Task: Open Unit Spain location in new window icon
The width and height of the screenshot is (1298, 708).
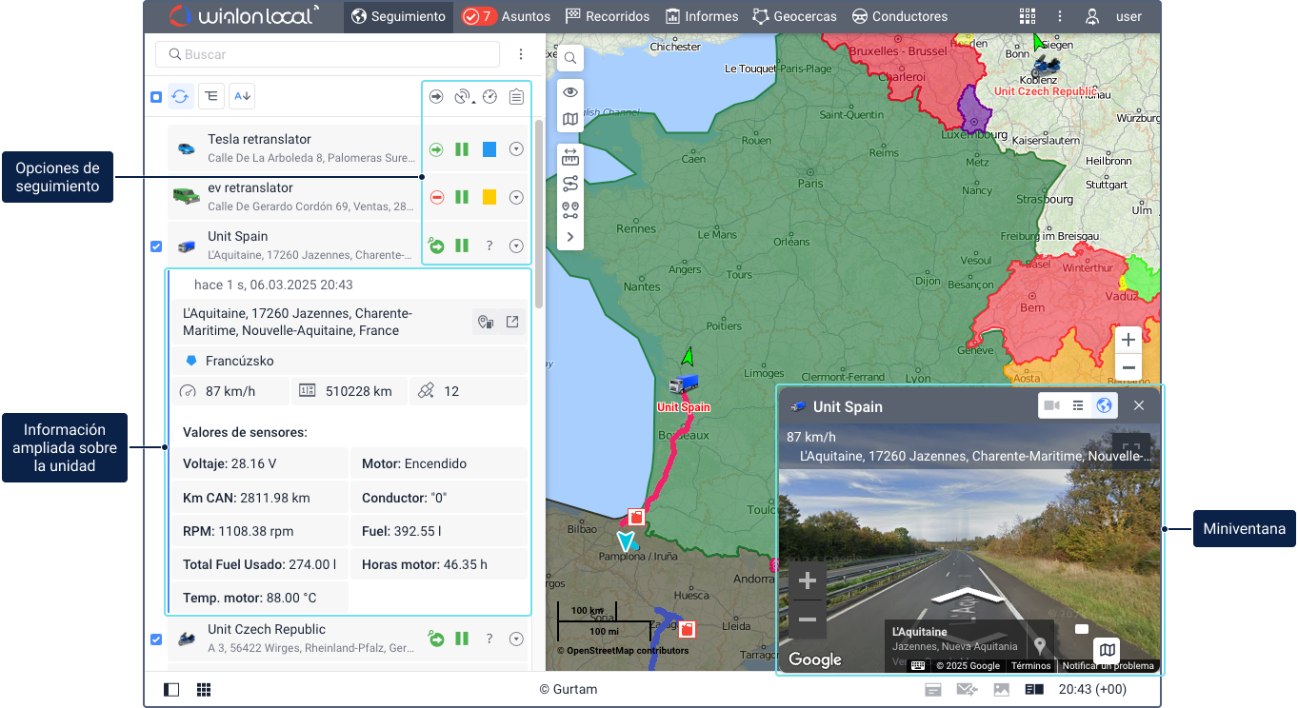Action: pos(512,322)
